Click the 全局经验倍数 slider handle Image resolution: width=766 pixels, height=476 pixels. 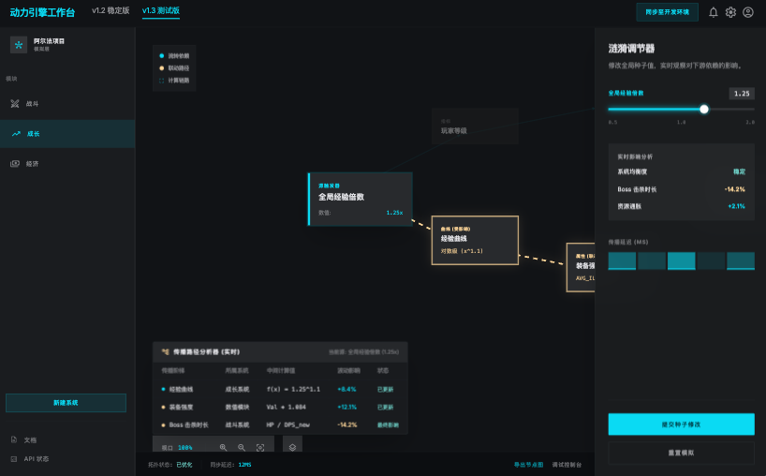704,109
